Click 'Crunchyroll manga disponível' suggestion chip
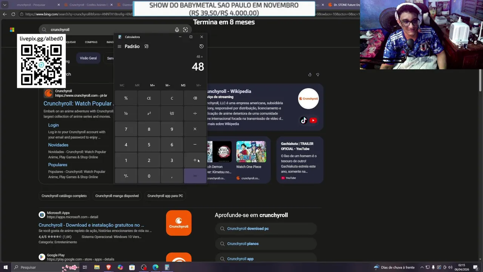Viewport: 483px width, 272px height. 117,196
